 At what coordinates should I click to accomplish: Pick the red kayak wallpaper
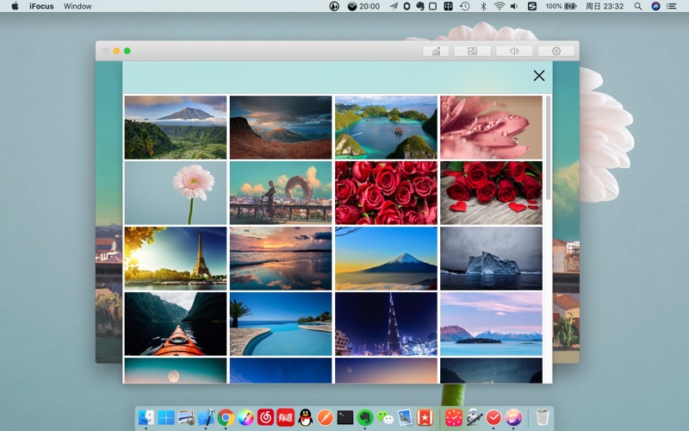[x=176, y=323]
